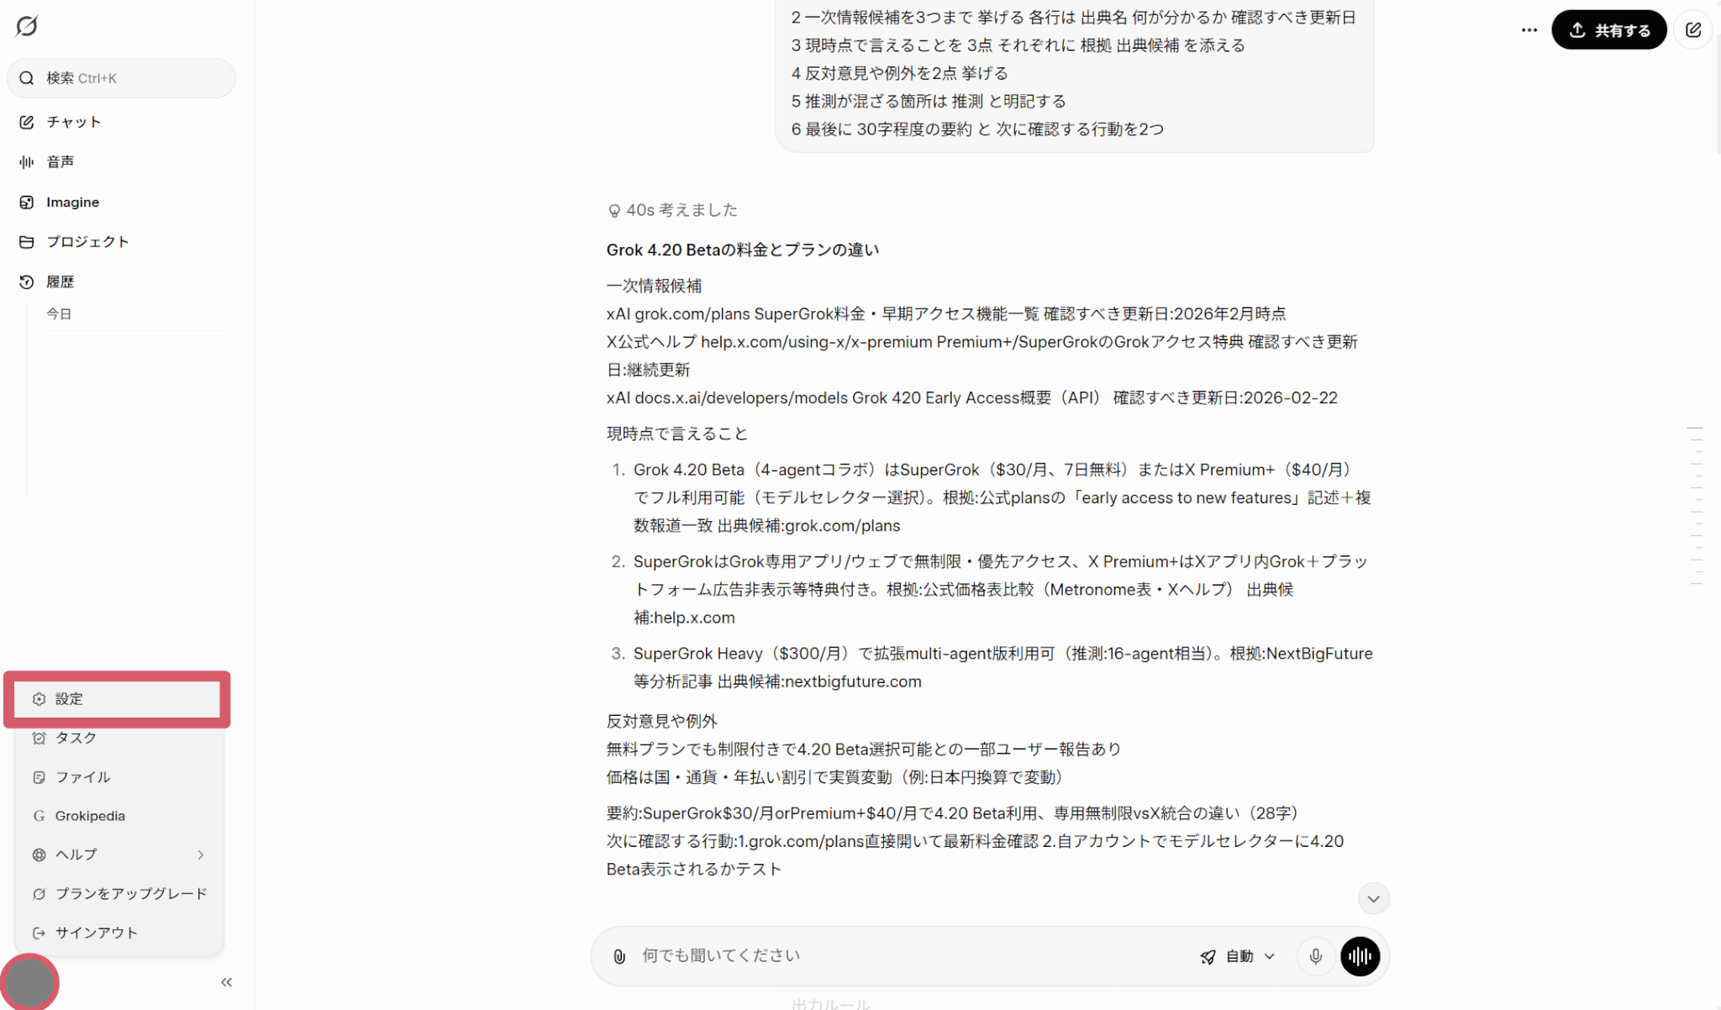Collapse the sidebar with double chevron
This screenshot has height=1010, width=1721.
pos(226,982)
